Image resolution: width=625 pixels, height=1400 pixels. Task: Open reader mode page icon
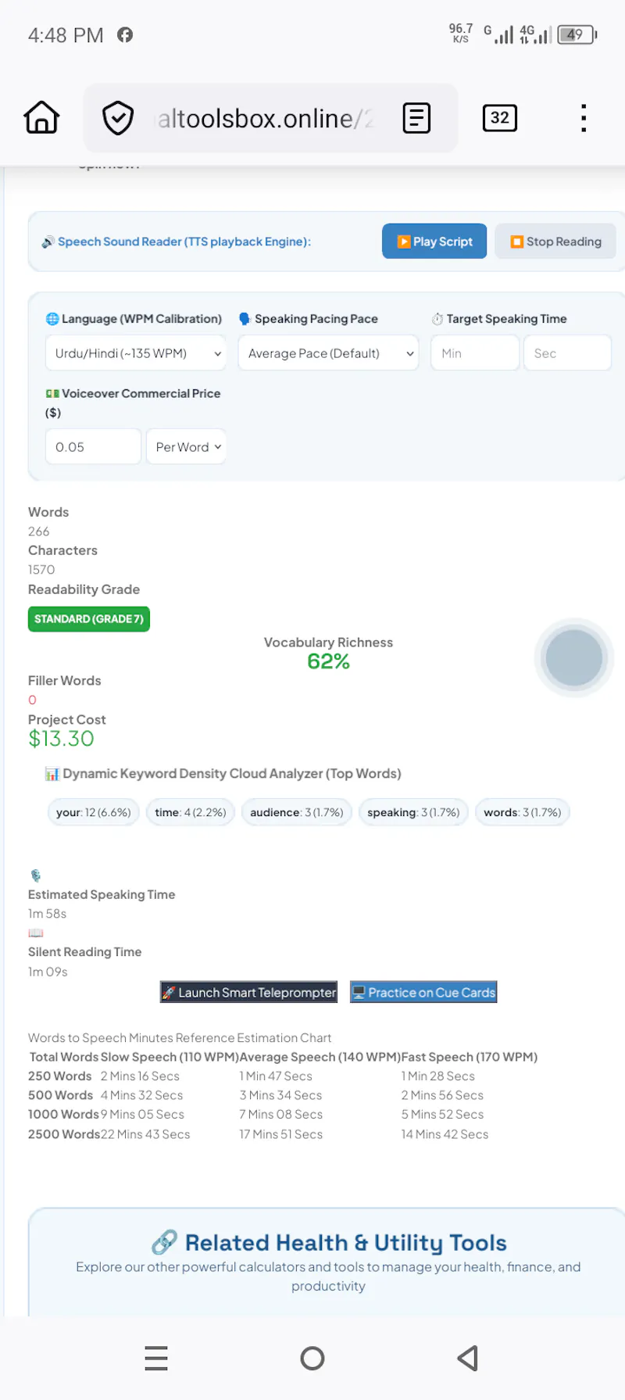[x=416, y=118]
